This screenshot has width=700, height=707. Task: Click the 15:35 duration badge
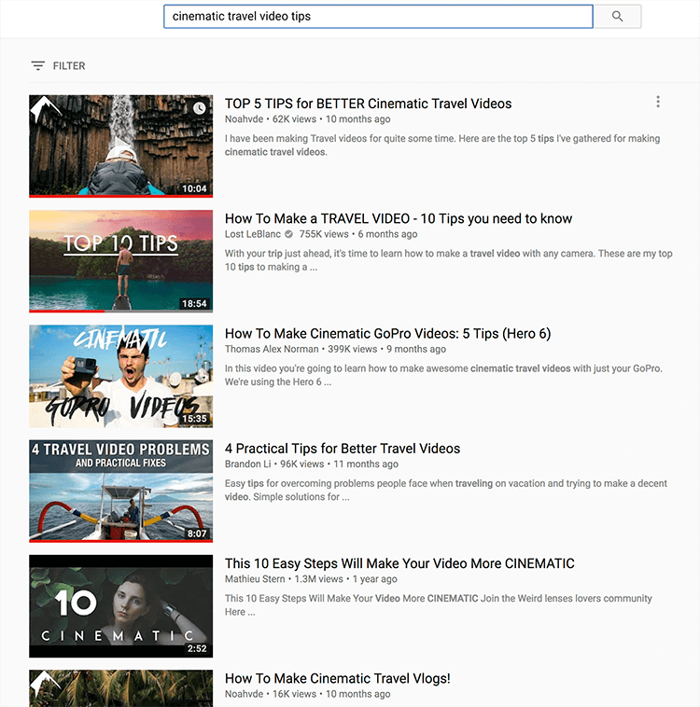194,419
